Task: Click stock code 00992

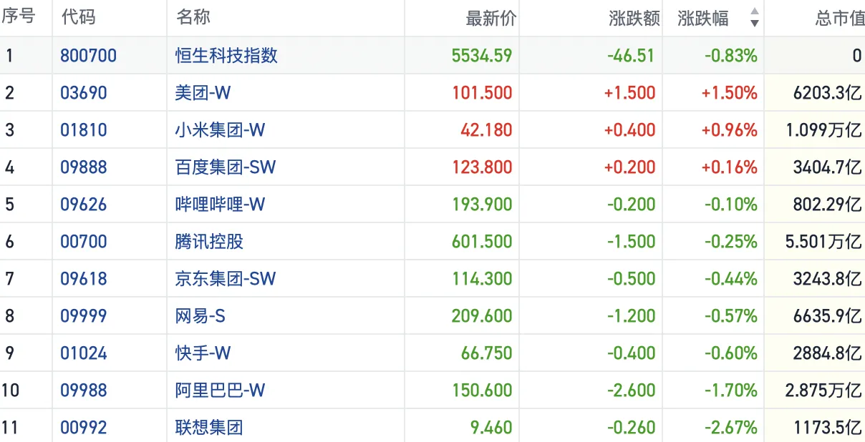Action: 84,427
